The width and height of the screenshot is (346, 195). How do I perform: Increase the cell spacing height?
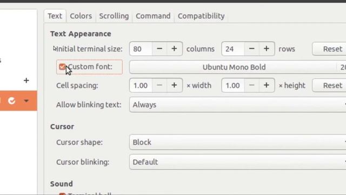(267, 85)
